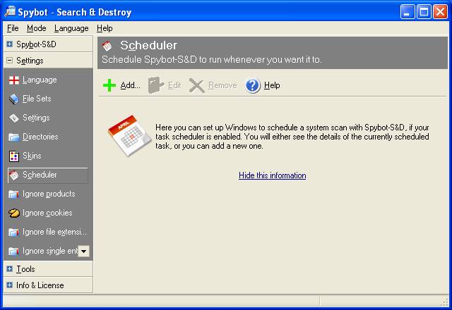This screenshot has height=310, width=452.
Task: Click the Ignore products folder icon
Action: pos(14,194)
